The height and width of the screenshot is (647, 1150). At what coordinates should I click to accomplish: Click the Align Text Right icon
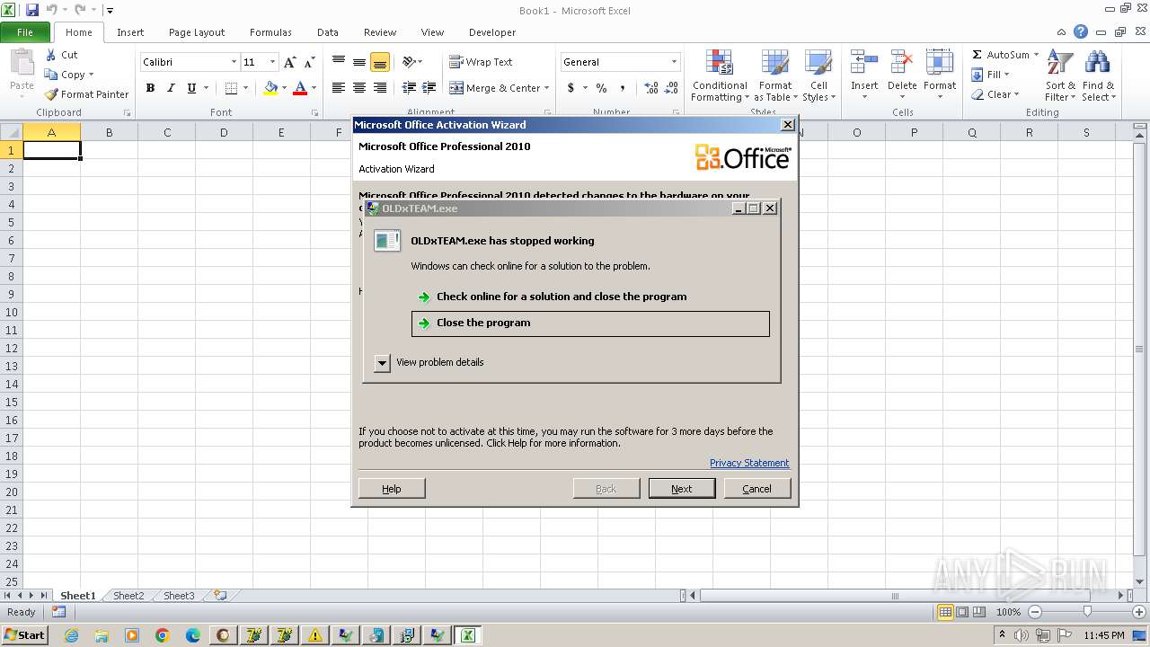click(380, 88)
